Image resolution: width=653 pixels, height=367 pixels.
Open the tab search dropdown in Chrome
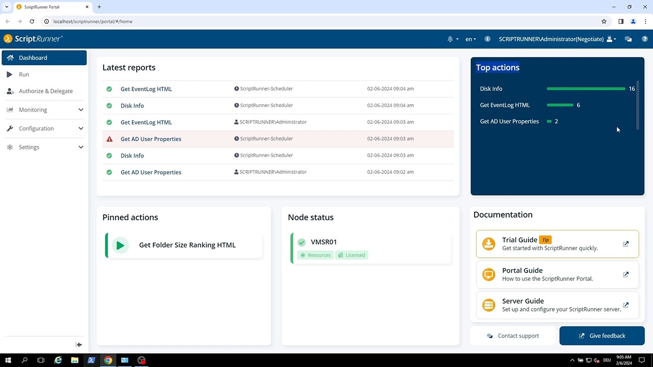point(7,7)
